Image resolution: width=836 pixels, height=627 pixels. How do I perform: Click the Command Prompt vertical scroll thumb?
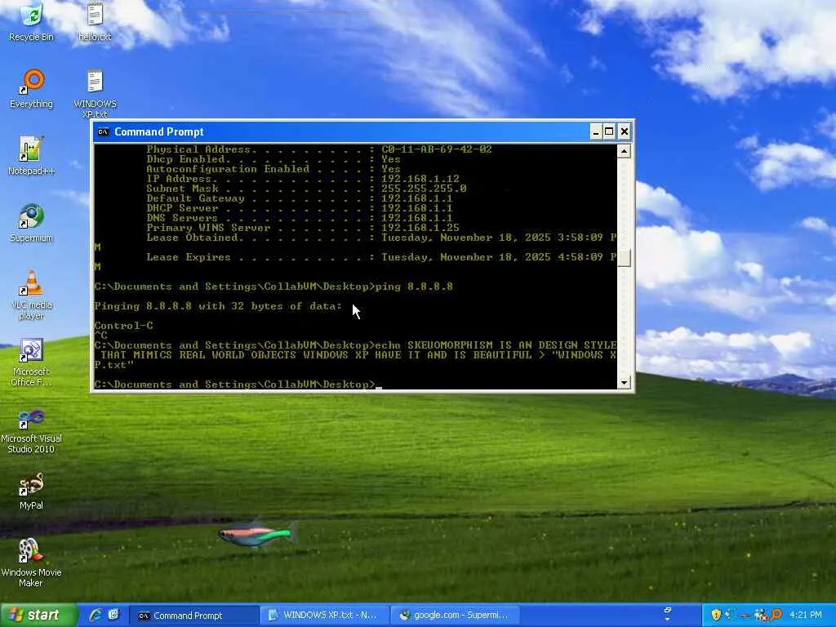624,258
